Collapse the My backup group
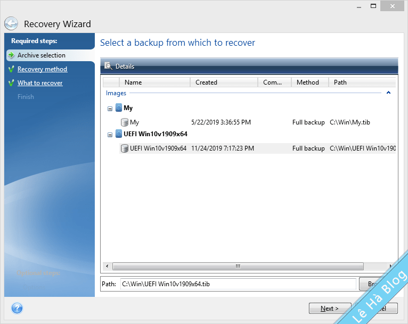The height and width of the screenshot is (324, 408). (x=110, y=109)
